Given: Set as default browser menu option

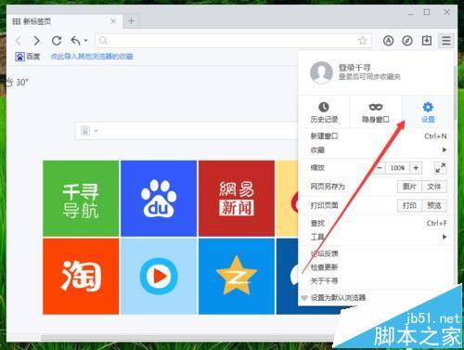Looking at the screenshot, I should pyautogui.click(x=338, y=298).
